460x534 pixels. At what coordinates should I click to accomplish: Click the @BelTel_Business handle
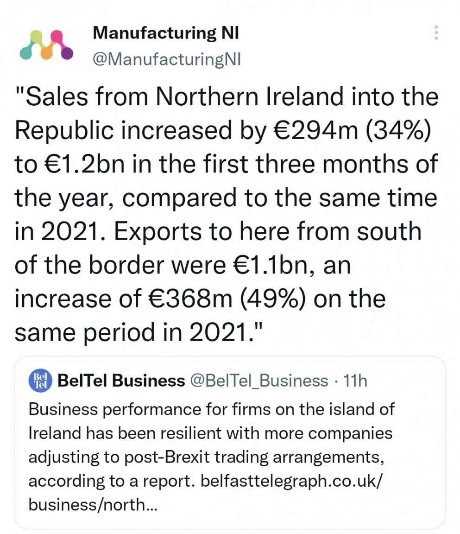pos(258,381)
